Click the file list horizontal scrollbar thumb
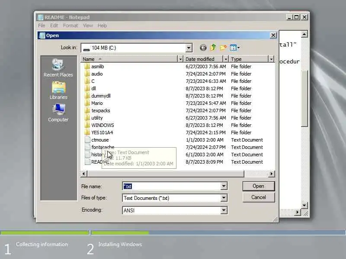 pos(166,174)
